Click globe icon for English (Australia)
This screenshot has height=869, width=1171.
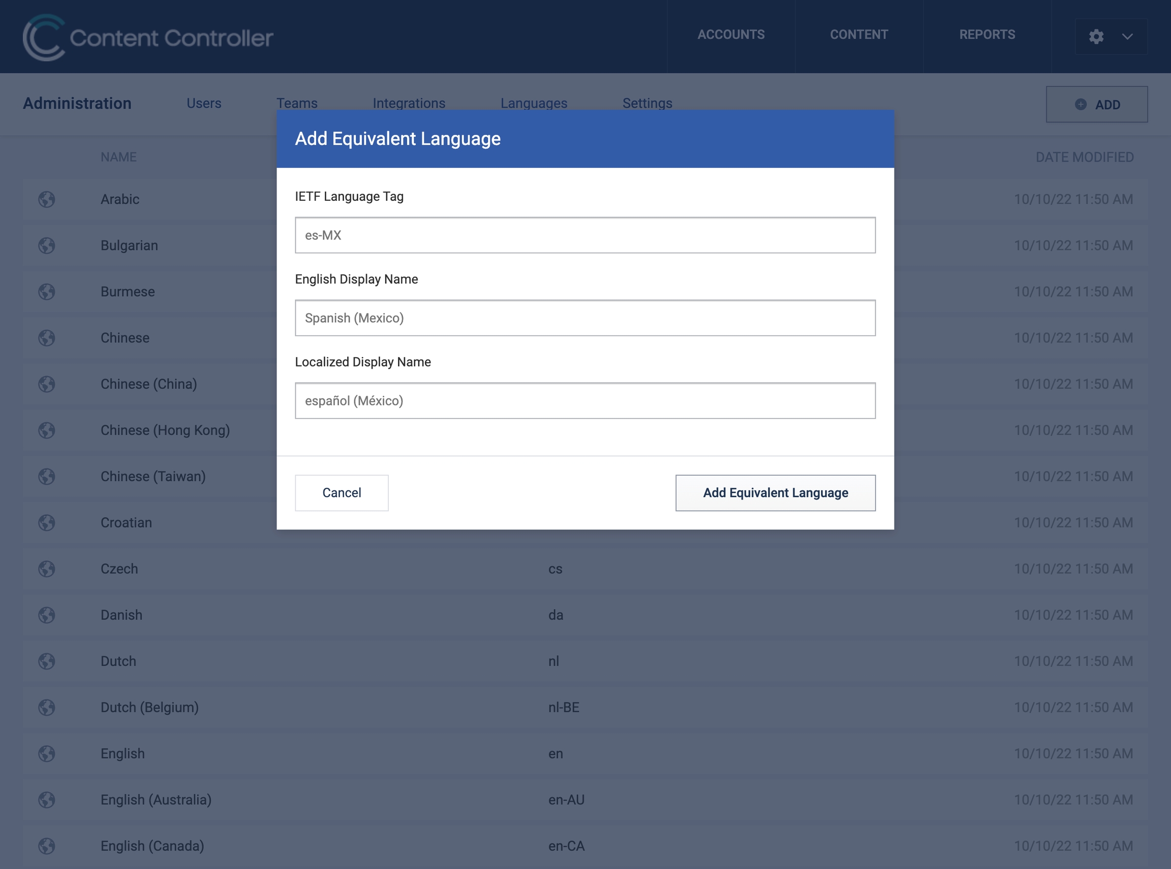[47, 800]
